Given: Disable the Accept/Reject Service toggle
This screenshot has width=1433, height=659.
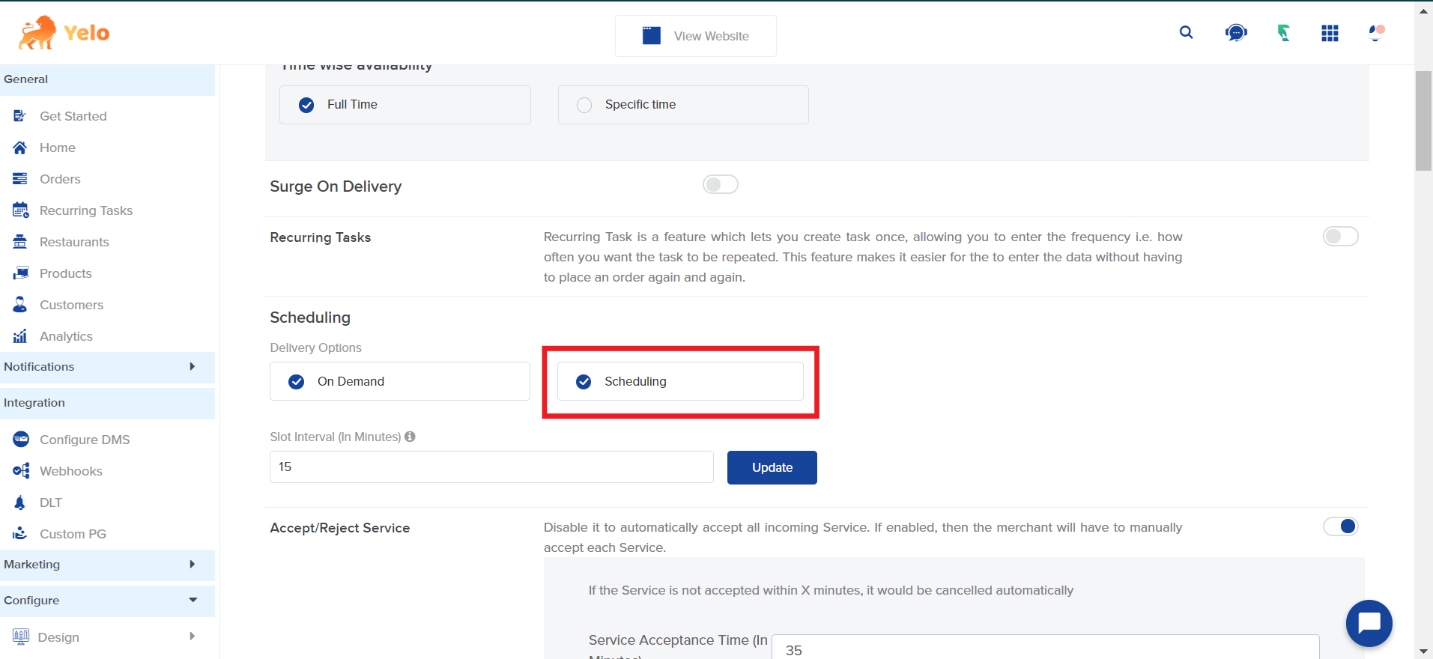Looking at the screenshot, I should (1340, 526).
